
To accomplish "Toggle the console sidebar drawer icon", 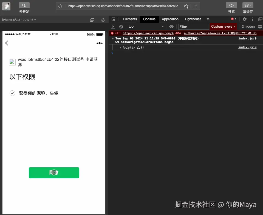I will point(113,26).
